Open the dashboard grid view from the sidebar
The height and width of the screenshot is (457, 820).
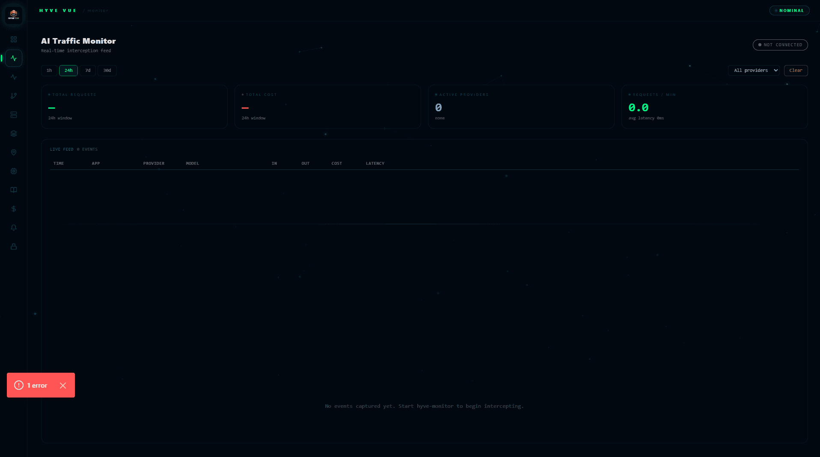(x=14, y=39)
